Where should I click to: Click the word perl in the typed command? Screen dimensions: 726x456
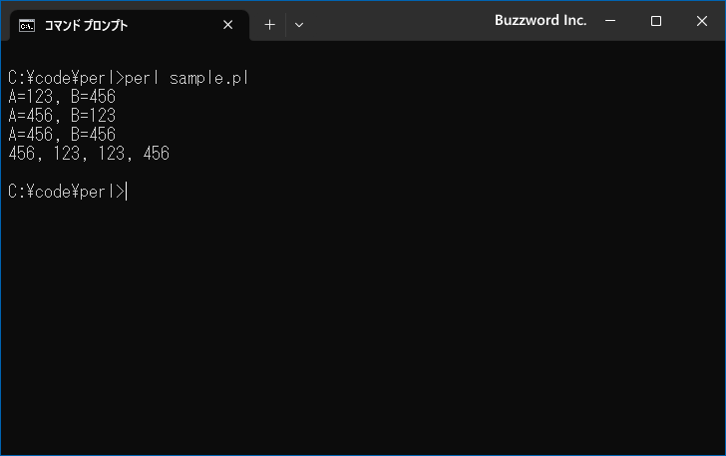tap(142, 78)
